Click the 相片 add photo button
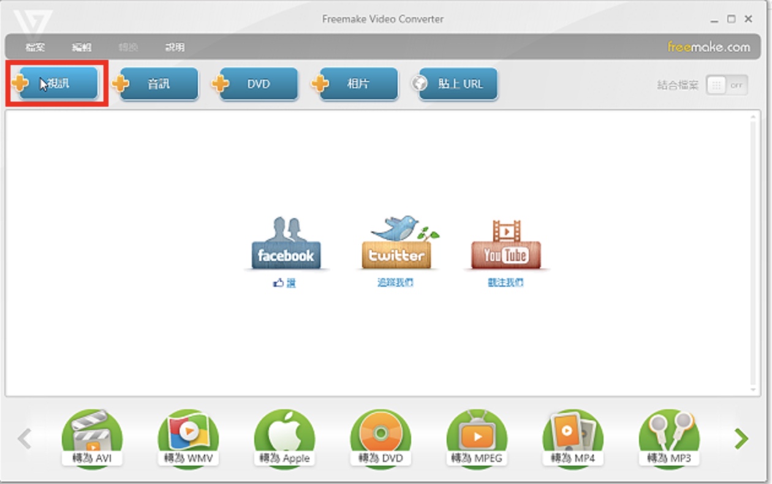The image size is (772, 484). 358,83
